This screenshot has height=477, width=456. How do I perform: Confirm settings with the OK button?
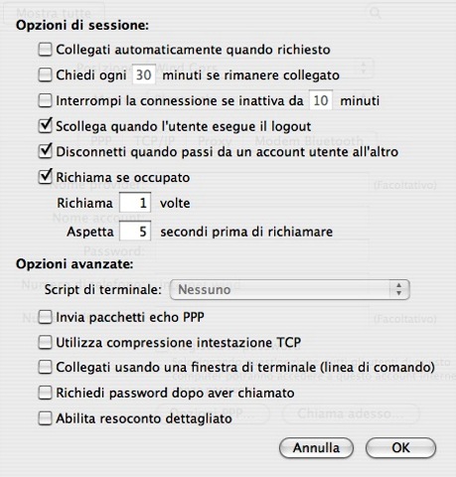[400, 448]
